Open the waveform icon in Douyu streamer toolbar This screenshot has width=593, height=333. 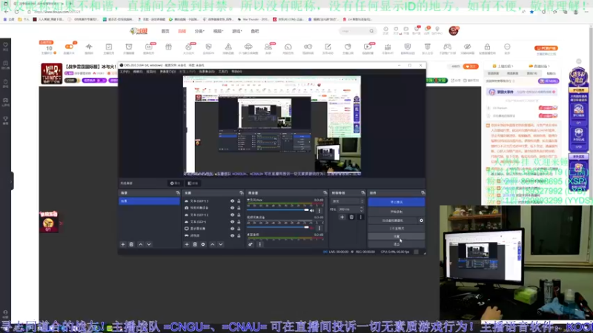(x=89, y=47)
